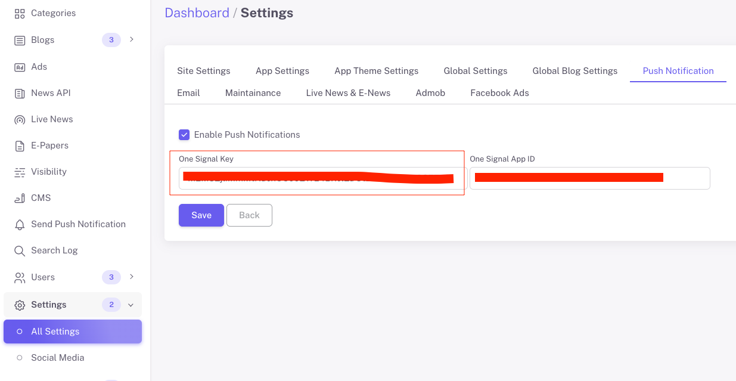This screenshot has height=381, width=736.
Task: Go to Dashboard via breadcrumb link
Action: coord(197,13)
